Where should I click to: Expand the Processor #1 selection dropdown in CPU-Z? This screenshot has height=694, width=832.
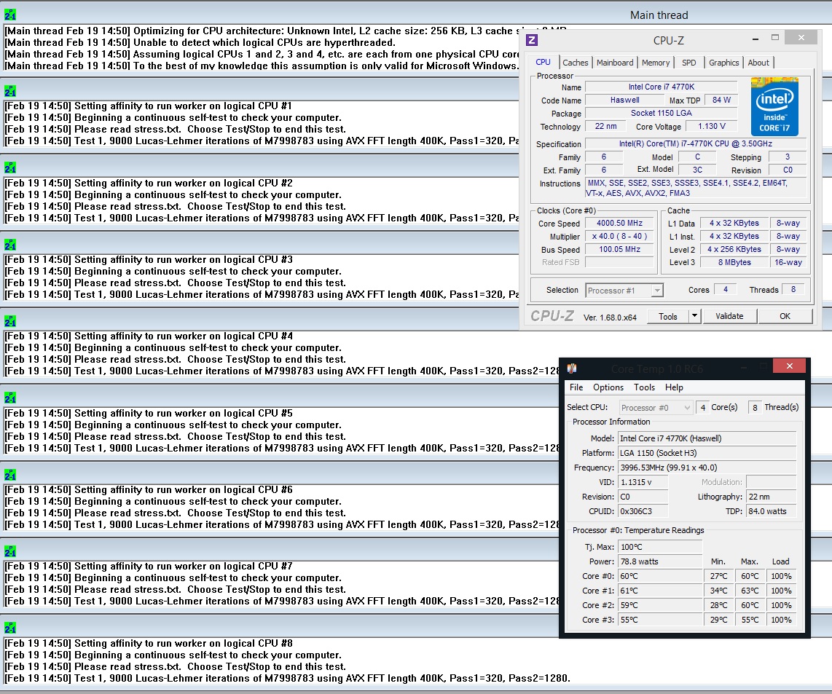pyautogui.click(x=657, y=291)
